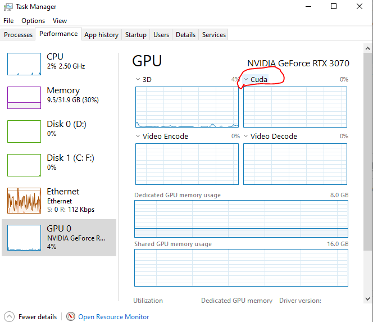Click the '9.5/31.9 GB (30%)' memory value

73,100
